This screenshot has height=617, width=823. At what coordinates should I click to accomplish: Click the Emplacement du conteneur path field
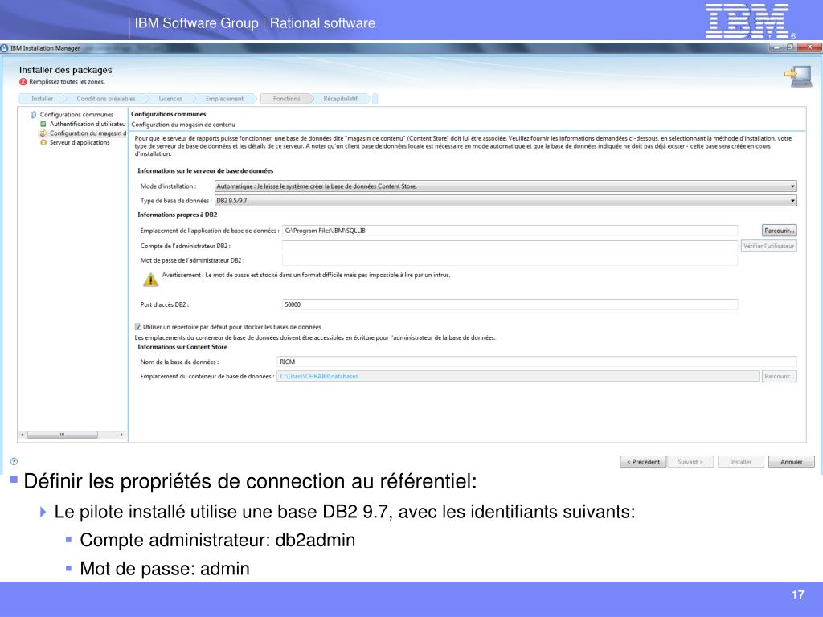pyautogui.click(x=518, y=376)
